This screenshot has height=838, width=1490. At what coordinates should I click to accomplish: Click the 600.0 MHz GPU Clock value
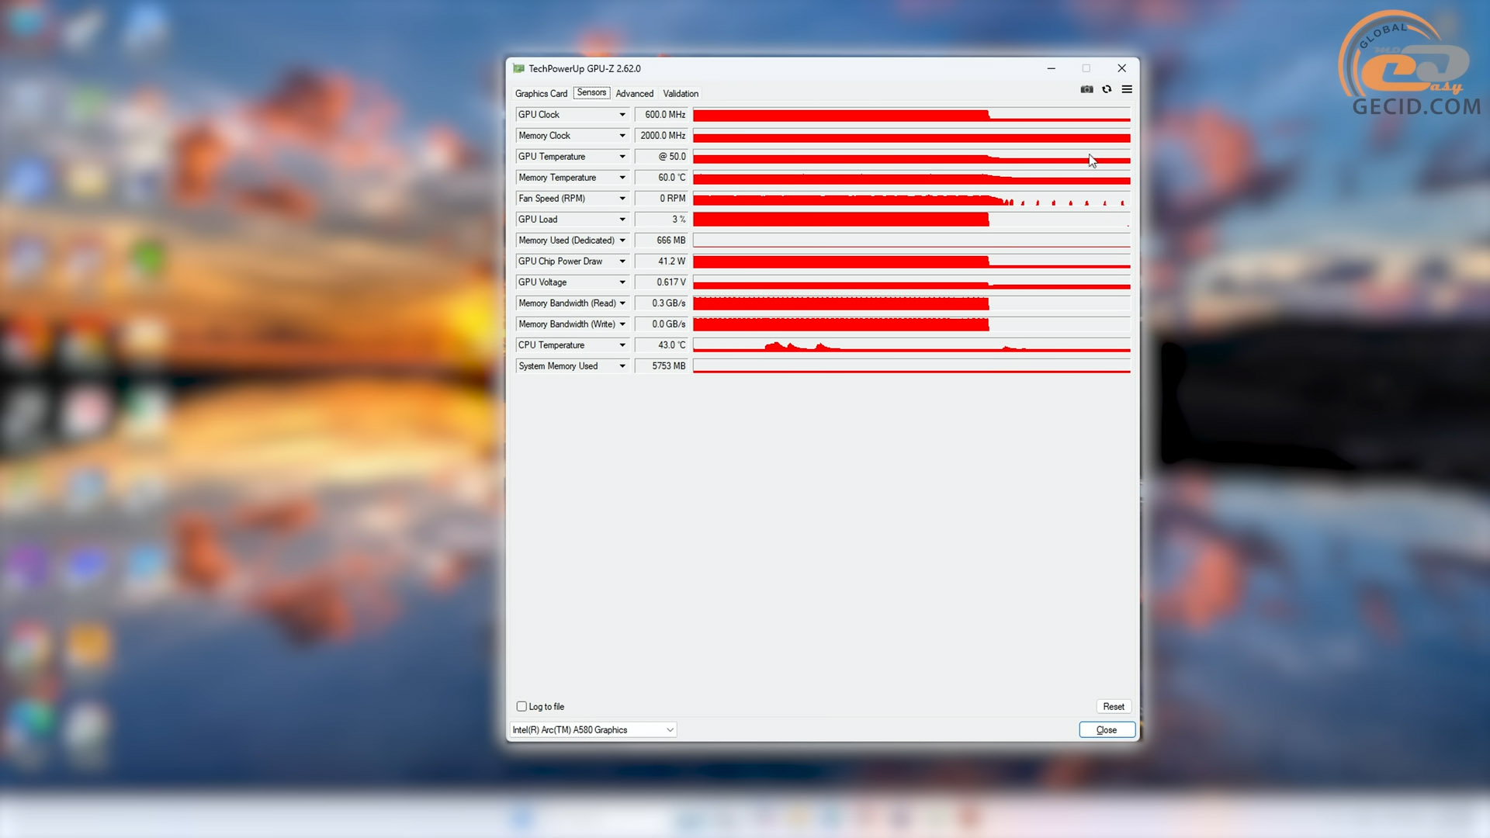click(x=661, y=114)
